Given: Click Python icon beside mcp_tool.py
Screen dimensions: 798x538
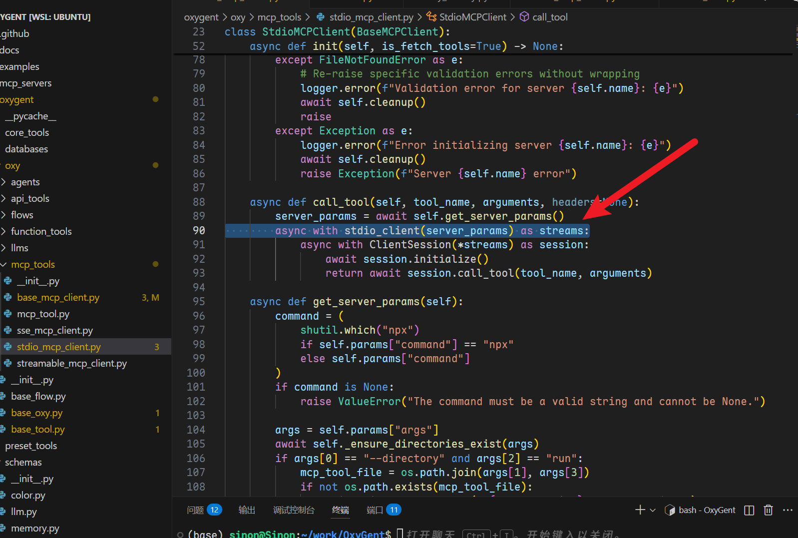Looking at the screenshot, I should tap(8, 314).
